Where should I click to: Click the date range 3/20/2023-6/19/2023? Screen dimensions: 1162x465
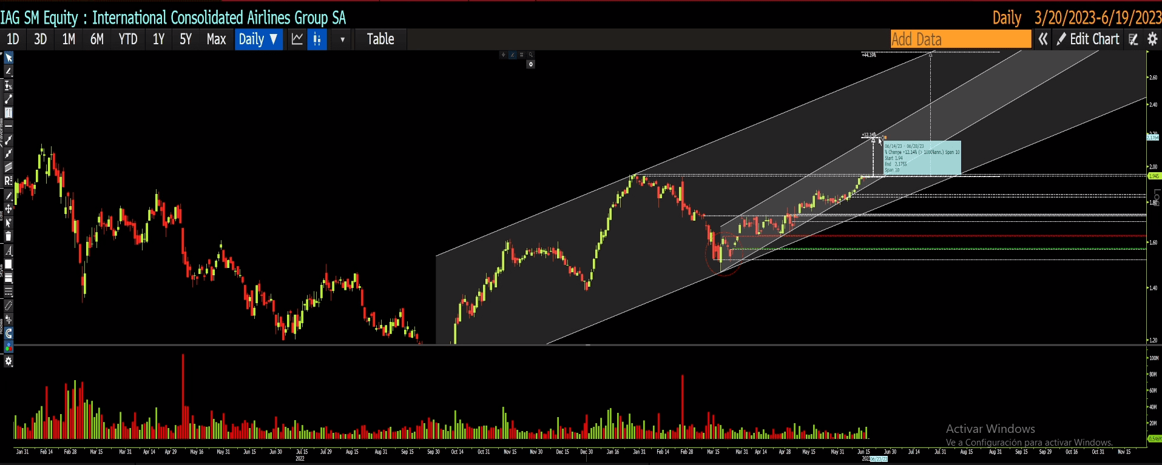pos(1098,18)
